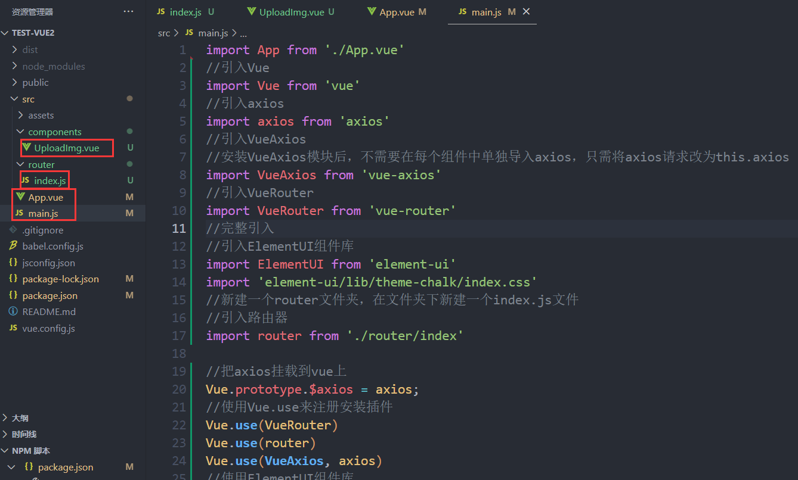Close the main.js editor tab
This screenshot has width=798, height=480.
point(525,12)
